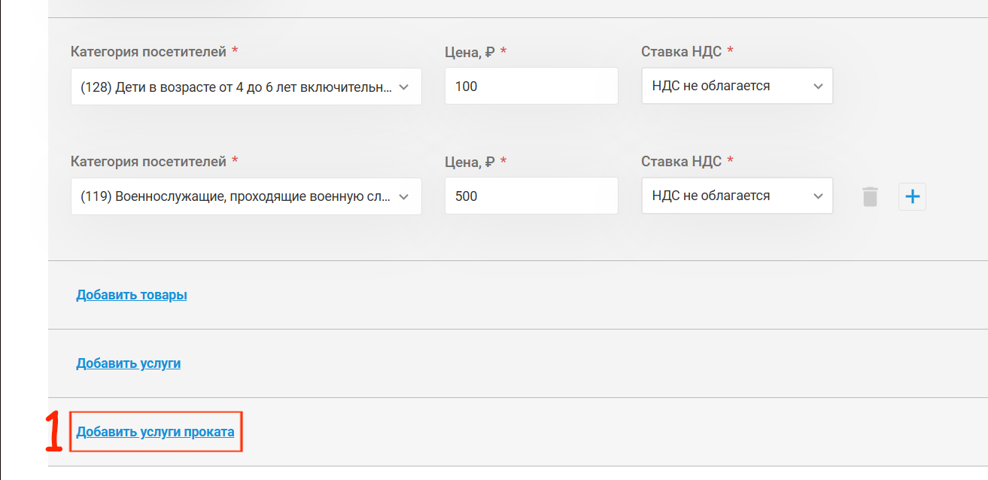Follow the 'Добавить товары' link
Screen dimensions: 988x480
(x=132, y=295)
